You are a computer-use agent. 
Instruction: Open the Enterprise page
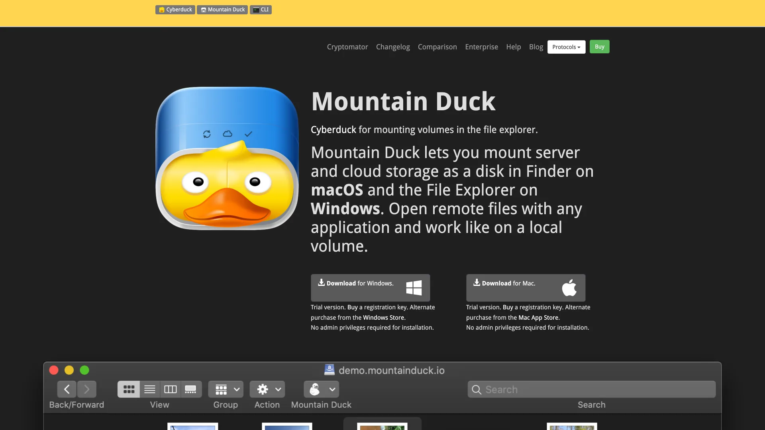pos(481,47)
